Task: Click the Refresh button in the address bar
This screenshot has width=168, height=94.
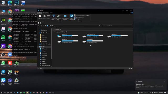Action: 99,26
